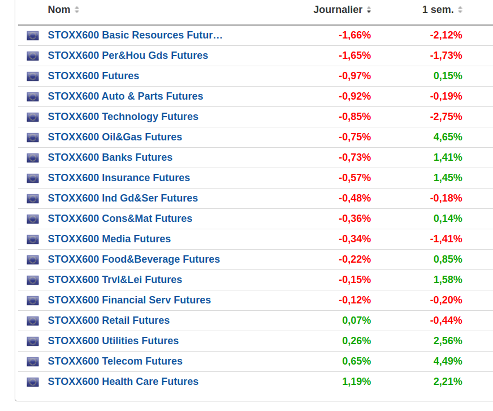Select the Journalier column header label
The image size is (493, 411).
click(x=338, y=10)
